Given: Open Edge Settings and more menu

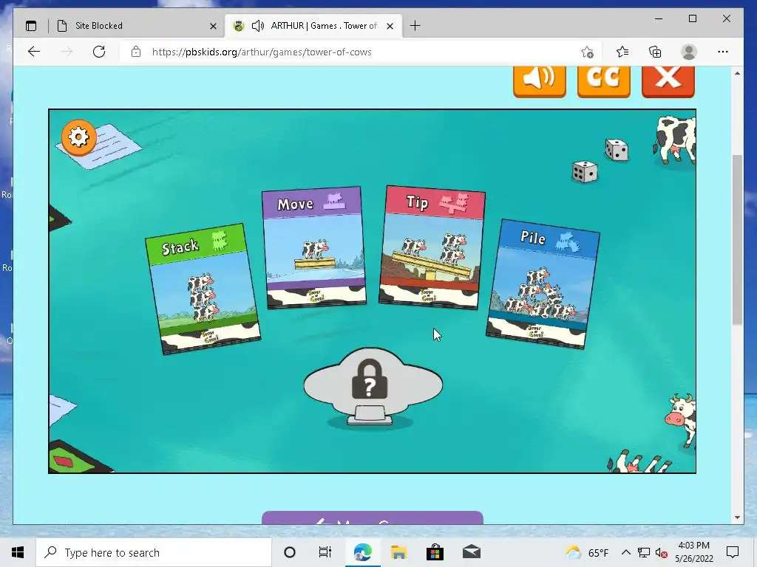Looking at the screenshot, I should 723,52.
